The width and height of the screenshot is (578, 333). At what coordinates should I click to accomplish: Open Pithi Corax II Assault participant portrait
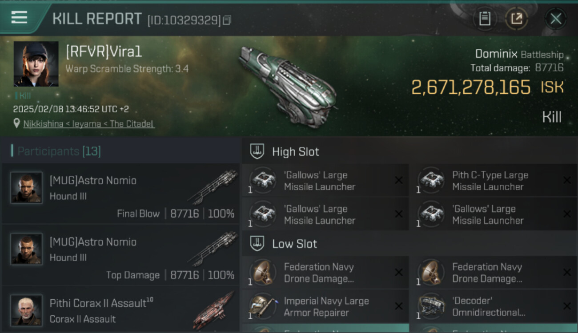pyautogui.click(x=27, y=310)
